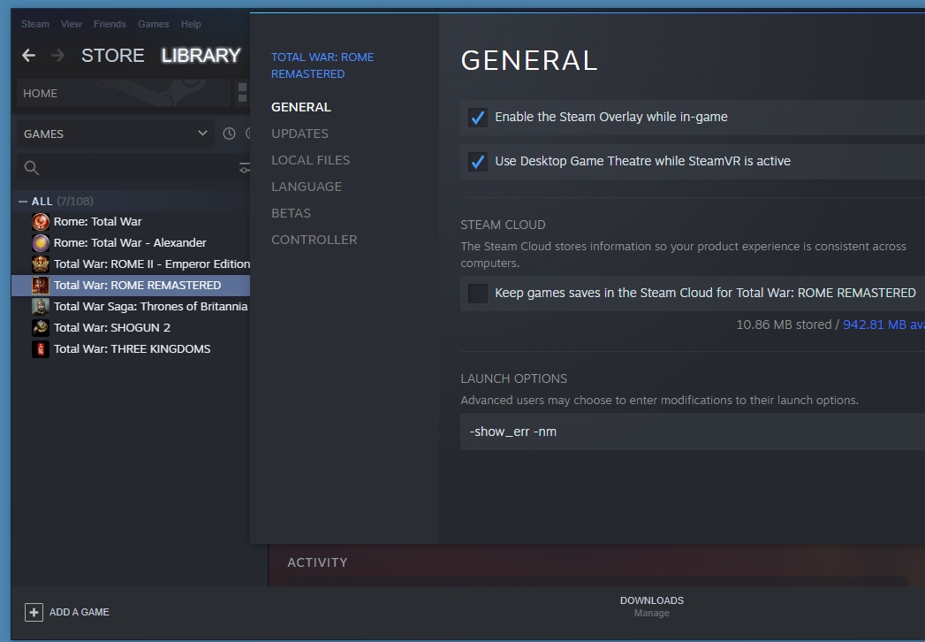
Task: Enable Keep games saves in Steam Cloud
Action: pyautogui.click(x=478, y=293)
